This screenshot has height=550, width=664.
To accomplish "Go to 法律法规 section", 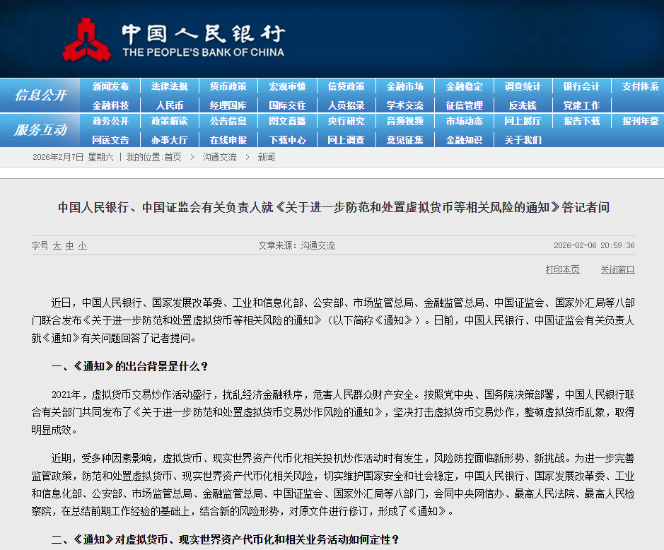I will [x=169, y=86].
